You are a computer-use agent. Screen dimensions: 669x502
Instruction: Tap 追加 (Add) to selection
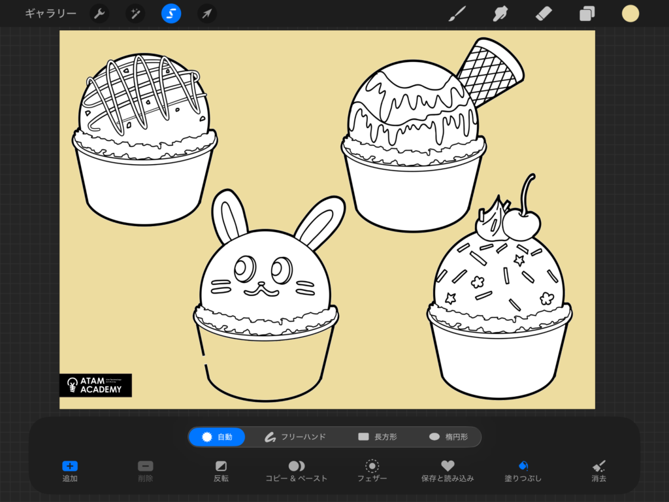click(x=70, y=471)
